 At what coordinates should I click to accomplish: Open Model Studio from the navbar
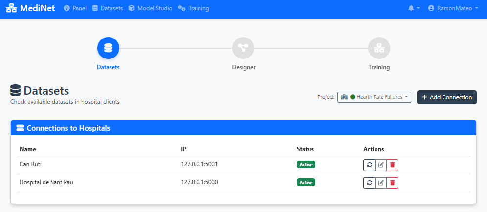pyautogui.click(x=150, y=8)
